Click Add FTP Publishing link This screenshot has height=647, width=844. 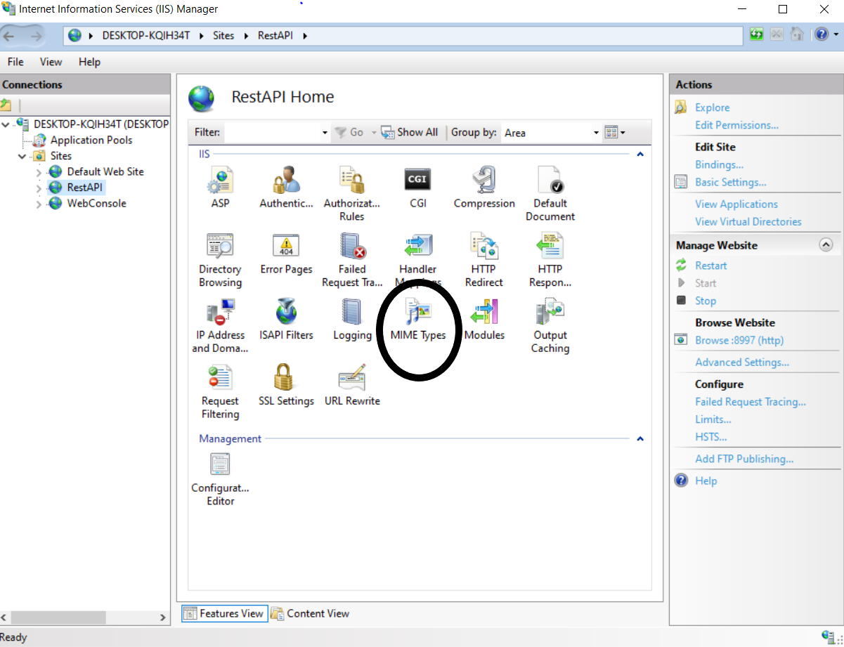pyautogui.click(x=744, y=459)
